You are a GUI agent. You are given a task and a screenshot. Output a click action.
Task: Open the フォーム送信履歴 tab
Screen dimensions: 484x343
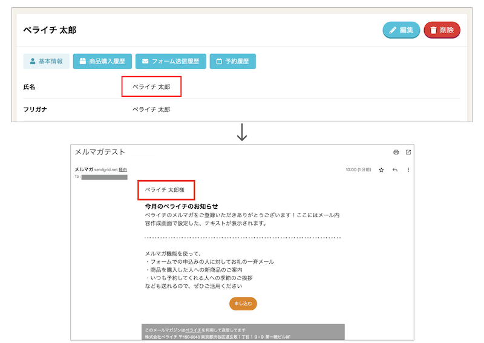(171, 61)
